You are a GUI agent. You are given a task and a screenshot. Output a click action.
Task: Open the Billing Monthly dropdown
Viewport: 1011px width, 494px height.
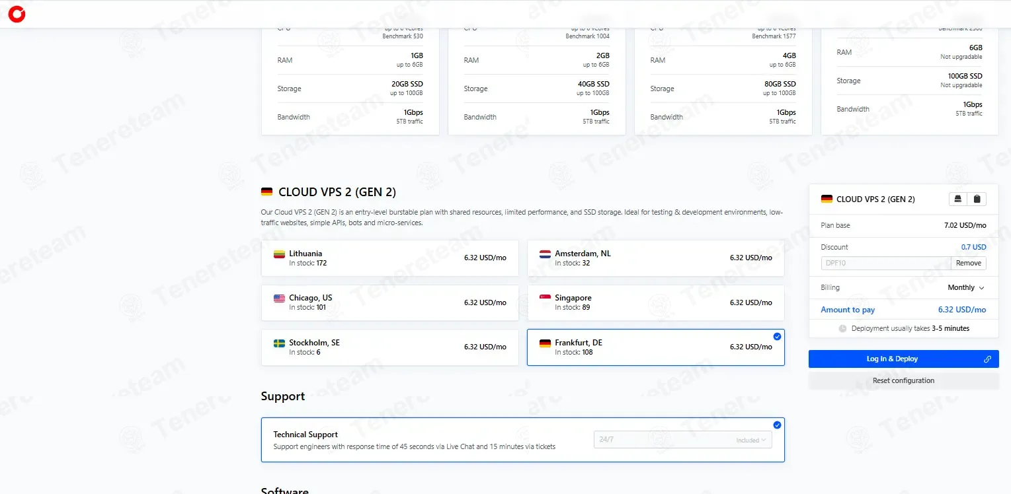(966, 288)
